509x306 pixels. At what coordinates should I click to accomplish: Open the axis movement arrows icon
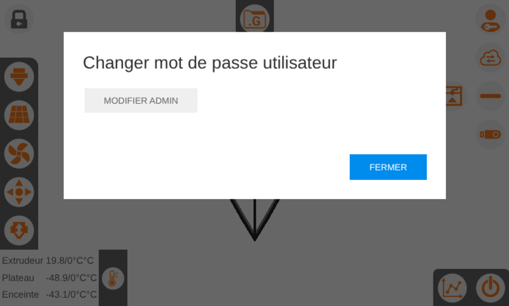(x=19, y=191)
